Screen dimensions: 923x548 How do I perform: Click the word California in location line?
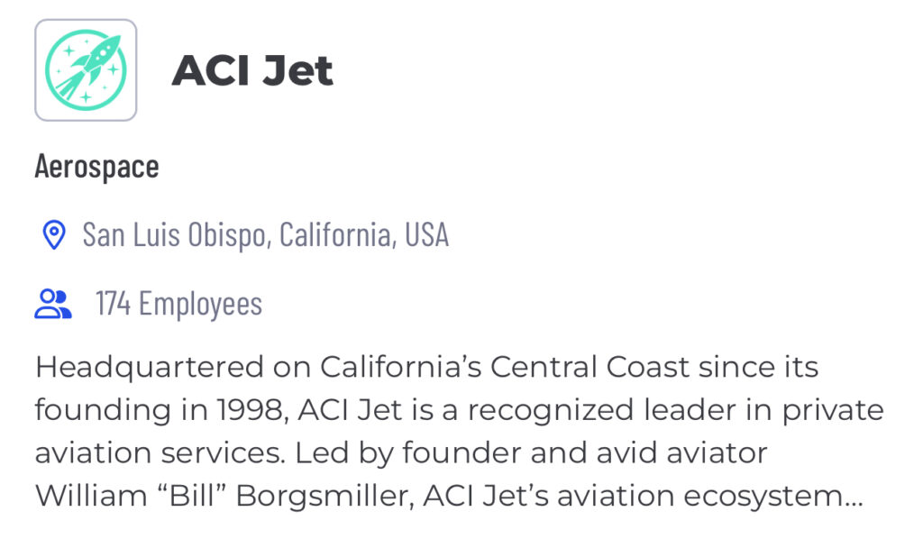coord(337,234)
